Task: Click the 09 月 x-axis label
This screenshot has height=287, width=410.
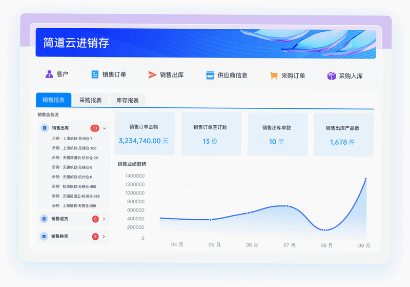Action: click(364, 246)
